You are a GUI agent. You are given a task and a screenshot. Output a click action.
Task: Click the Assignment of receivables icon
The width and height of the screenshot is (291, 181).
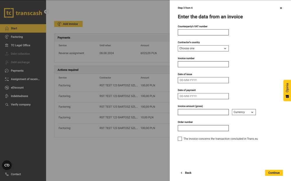click(x=7, y=79)
